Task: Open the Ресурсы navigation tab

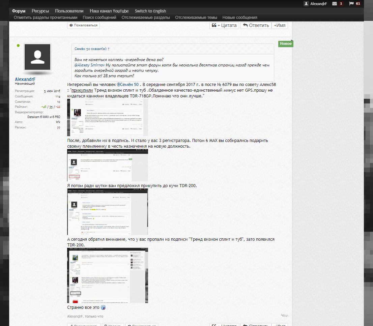Action: pos(40,11)
